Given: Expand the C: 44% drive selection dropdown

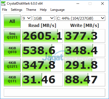Looking at the screenshot, I should pyautogui.click(x=81, y=18).
